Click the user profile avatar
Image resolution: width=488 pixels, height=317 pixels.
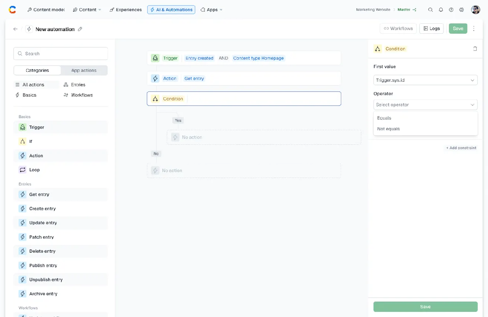click(475, 10)
